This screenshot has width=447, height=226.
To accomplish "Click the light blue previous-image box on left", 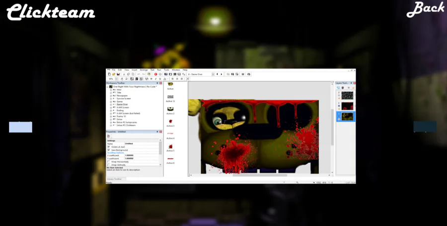I will tap(20, 127).
